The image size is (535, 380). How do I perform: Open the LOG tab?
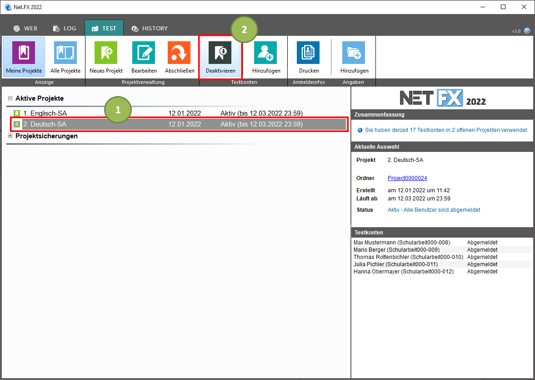coord(65,29)
